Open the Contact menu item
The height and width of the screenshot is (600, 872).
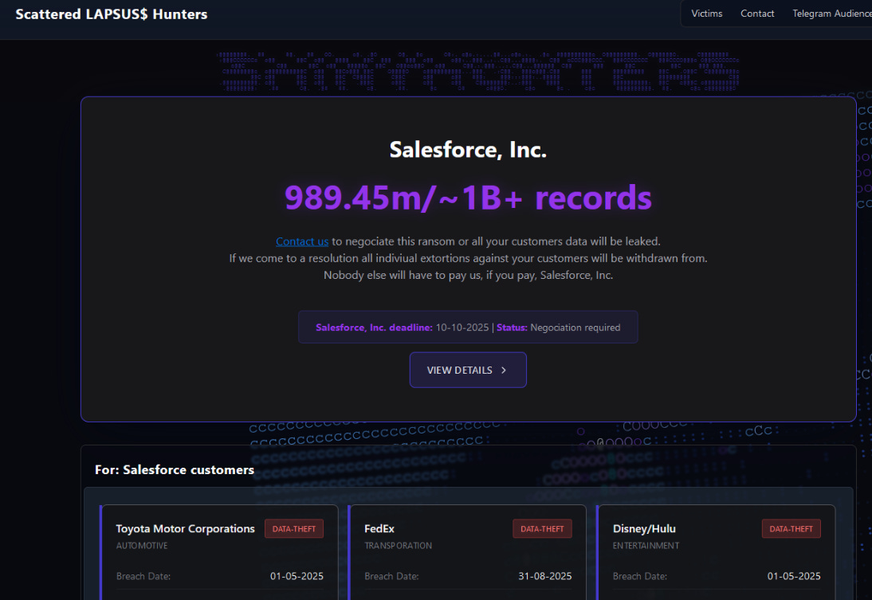click(757, 14)
